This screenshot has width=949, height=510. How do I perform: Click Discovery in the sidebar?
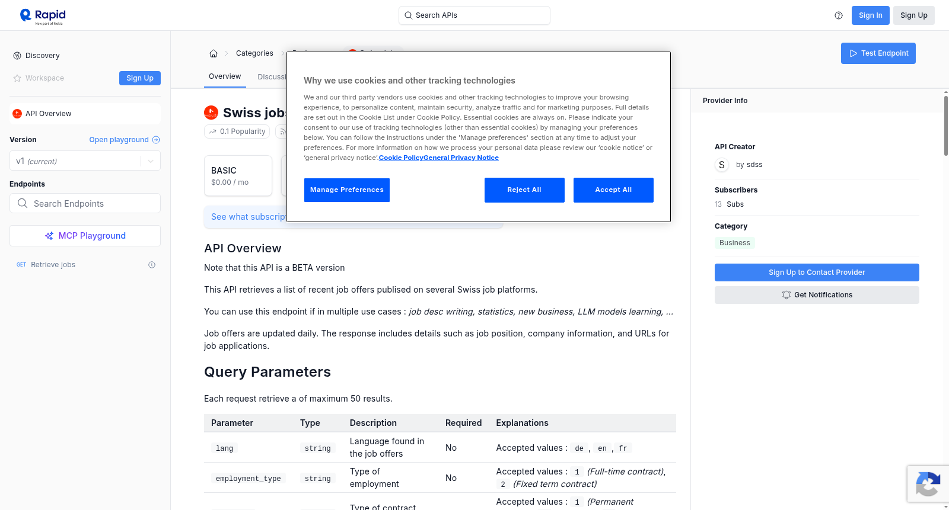click(x=43, y=56)
